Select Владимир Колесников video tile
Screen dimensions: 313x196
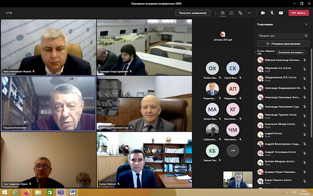click(x=48, y=103)
